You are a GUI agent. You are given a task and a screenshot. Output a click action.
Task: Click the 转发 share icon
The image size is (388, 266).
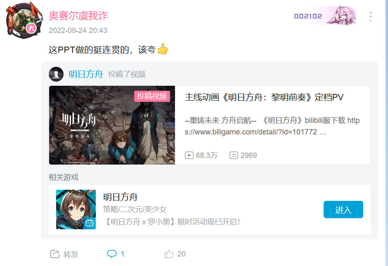(54, 254)
